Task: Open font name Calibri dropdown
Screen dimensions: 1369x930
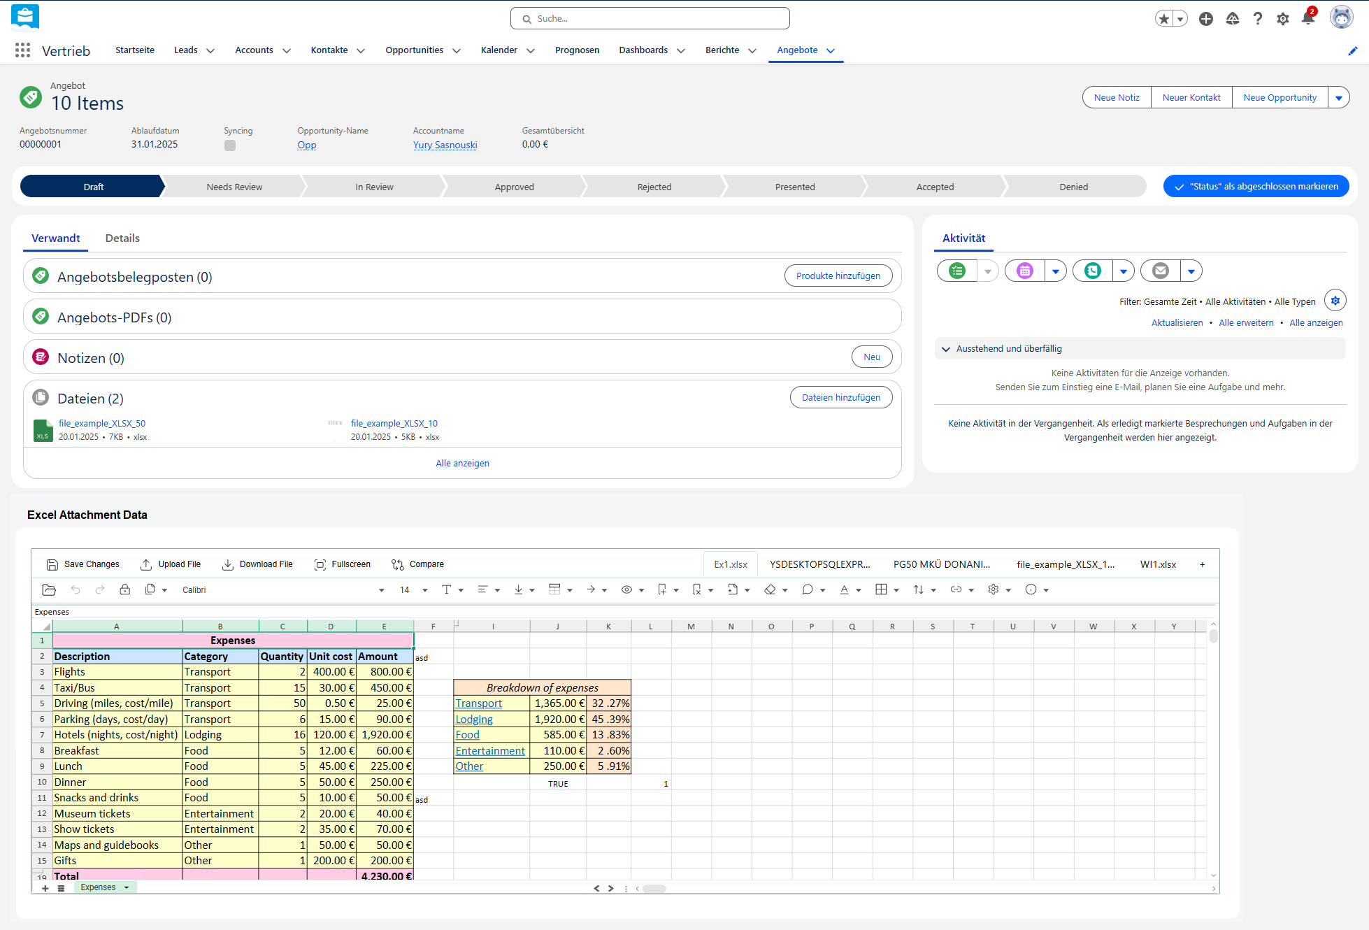Action: pyautogui.click(x=382, y=590)
